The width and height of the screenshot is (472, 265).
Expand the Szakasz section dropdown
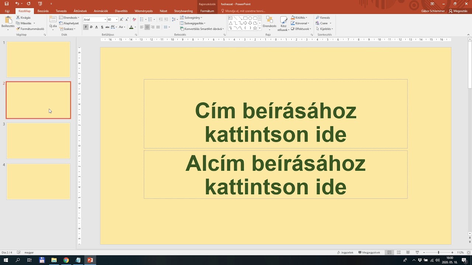(67, 29)
